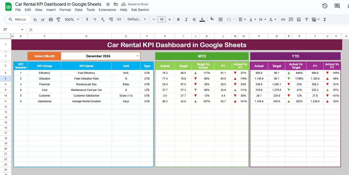Screen dimensions: 349x175
Task: Open the fill color tool
Action: [x=212, y=19]
